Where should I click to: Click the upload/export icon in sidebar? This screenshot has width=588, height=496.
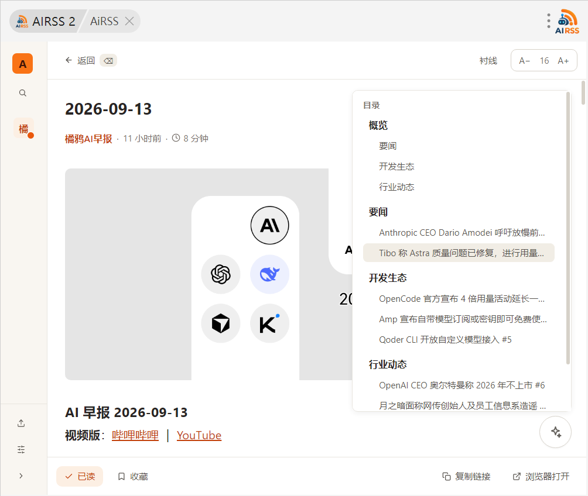[x=21, y=423]
